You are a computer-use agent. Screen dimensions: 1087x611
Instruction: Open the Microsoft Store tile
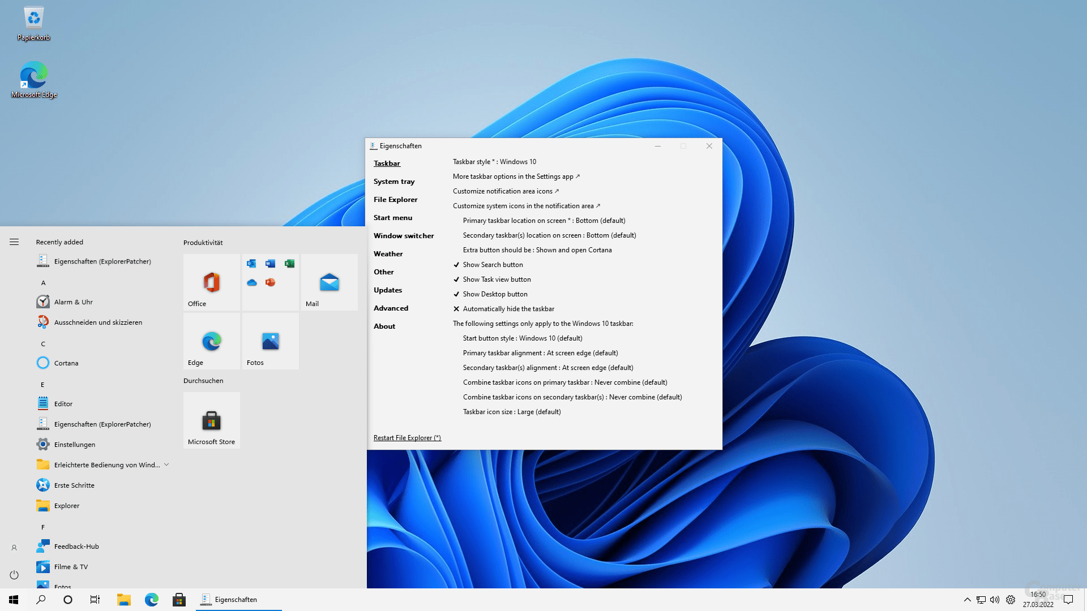[x=211, y=420]
